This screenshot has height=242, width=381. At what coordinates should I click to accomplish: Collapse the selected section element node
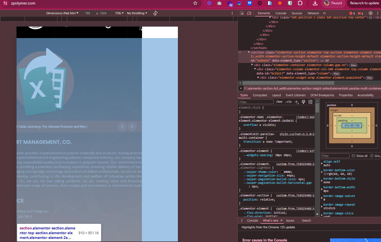(249, 52)
